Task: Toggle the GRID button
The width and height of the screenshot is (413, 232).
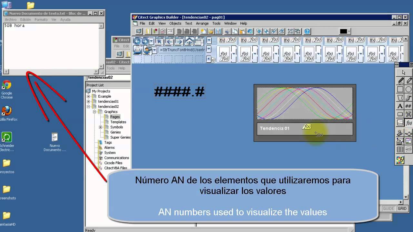Action: tap(402, 208)
